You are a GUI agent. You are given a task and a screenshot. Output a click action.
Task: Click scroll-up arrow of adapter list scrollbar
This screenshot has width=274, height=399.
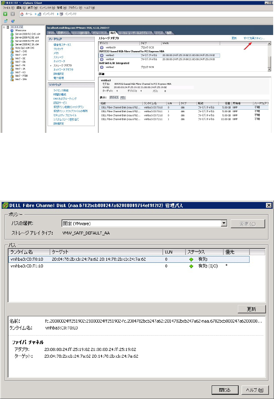tap(269, 43)
